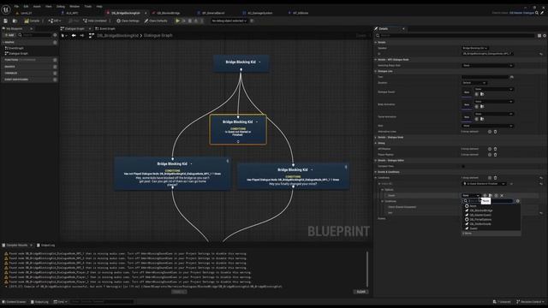This screenshot has width=548, height=308.
Task: Click the Unreal Engine logo icon
Action: (6, 9)
